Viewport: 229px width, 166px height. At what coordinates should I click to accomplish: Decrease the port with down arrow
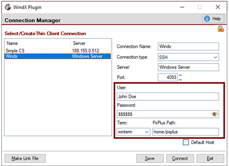tap(180, 79)
